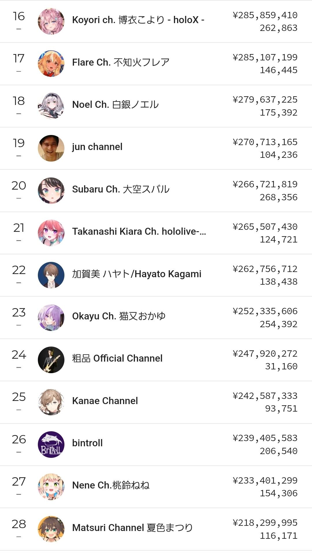Tap bintroll revenue amount ¥239,405,583

[265, 438]
